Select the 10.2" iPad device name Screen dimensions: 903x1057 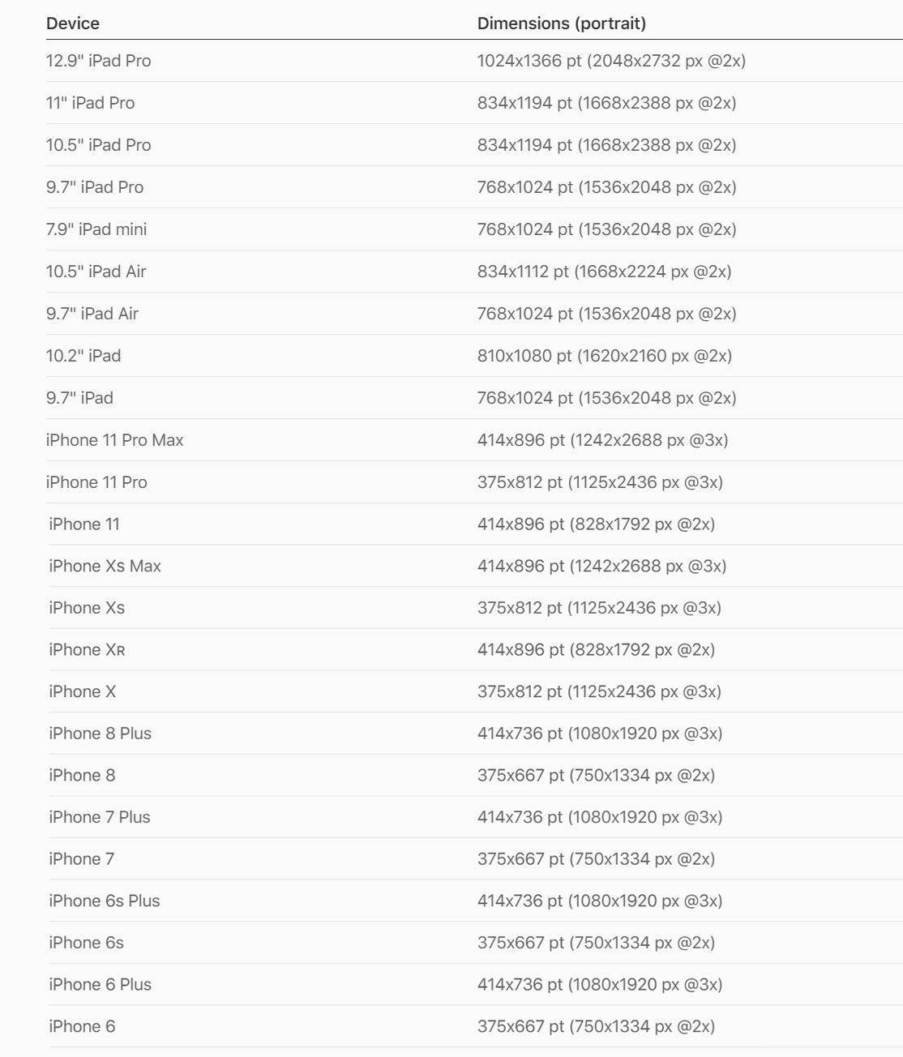(83, 356)
